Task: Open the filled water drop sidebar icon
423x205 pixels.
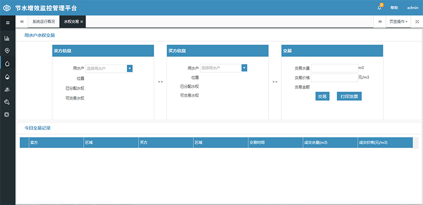Action: [x=7, y=77]
